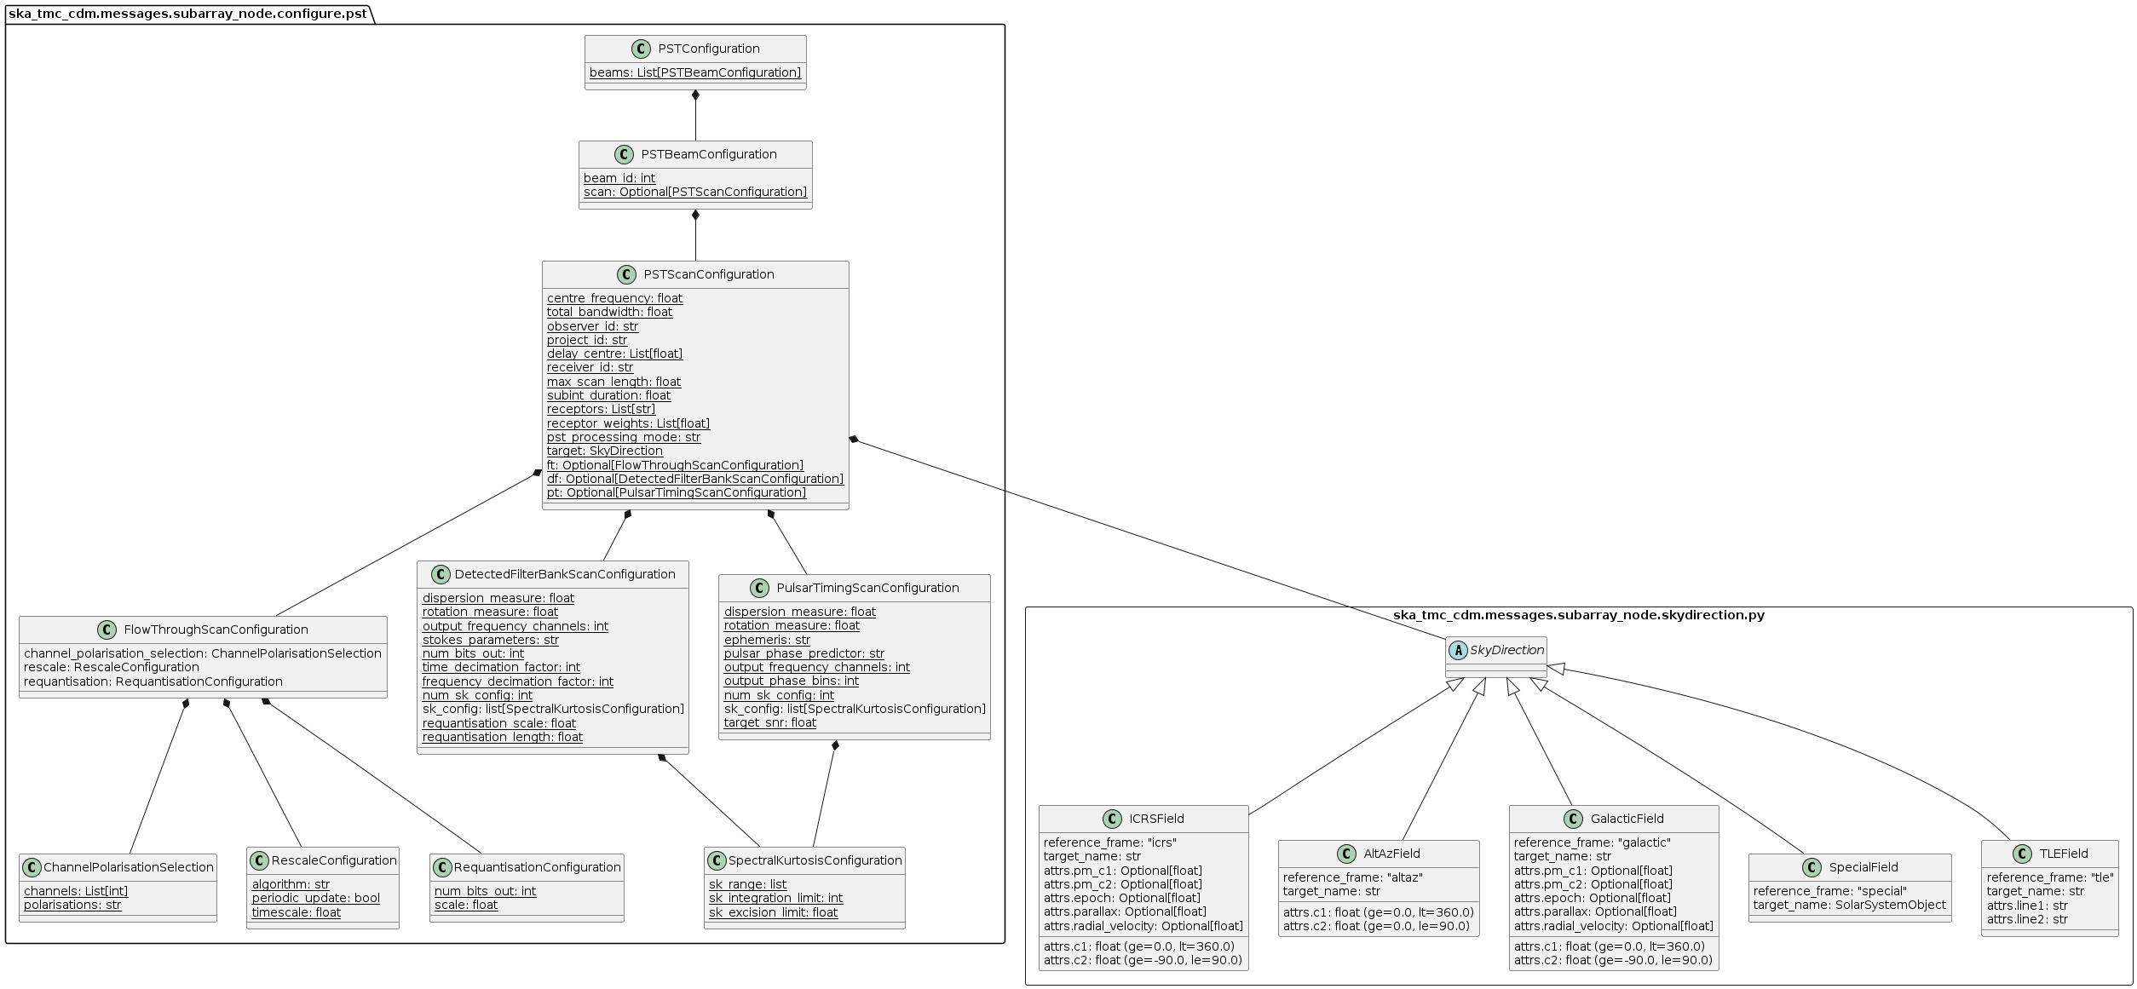Click 'observer_id: str' attribute
Screen dimensions: 2137x989
point(592,327)
